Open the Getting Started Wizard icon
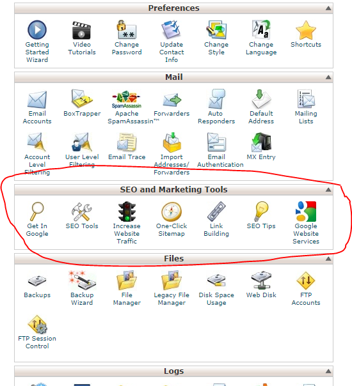The image size is (352, 386). [37, 30]
